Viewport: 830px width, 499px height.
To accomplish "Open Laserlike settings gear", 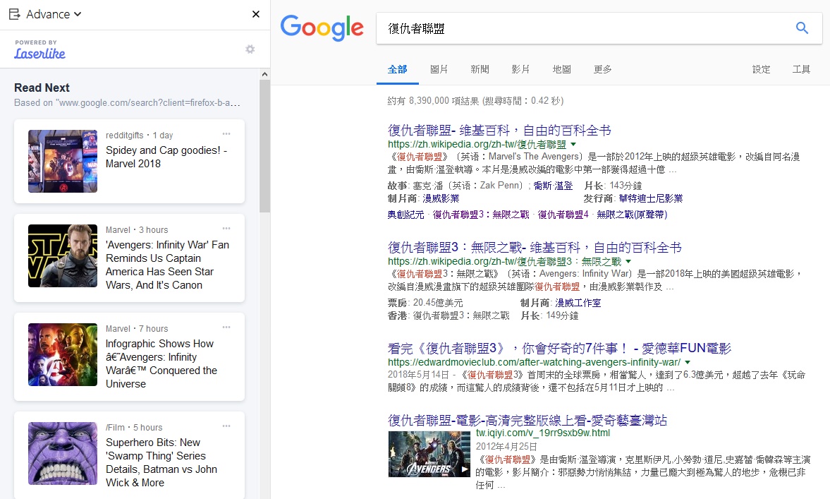I will point(250,49).
